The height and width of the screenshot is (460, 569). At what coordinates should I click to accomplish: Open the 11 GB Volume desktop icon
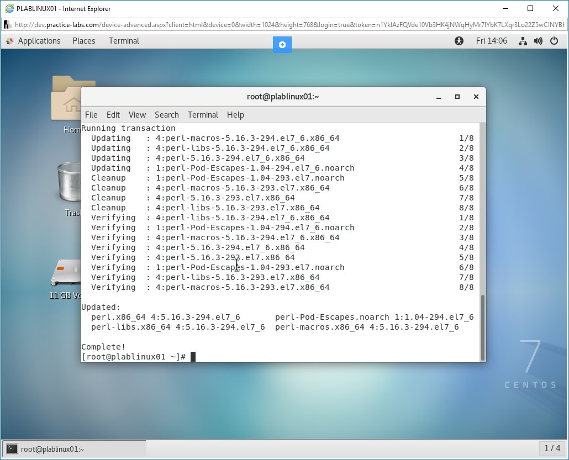coord(66,271)
